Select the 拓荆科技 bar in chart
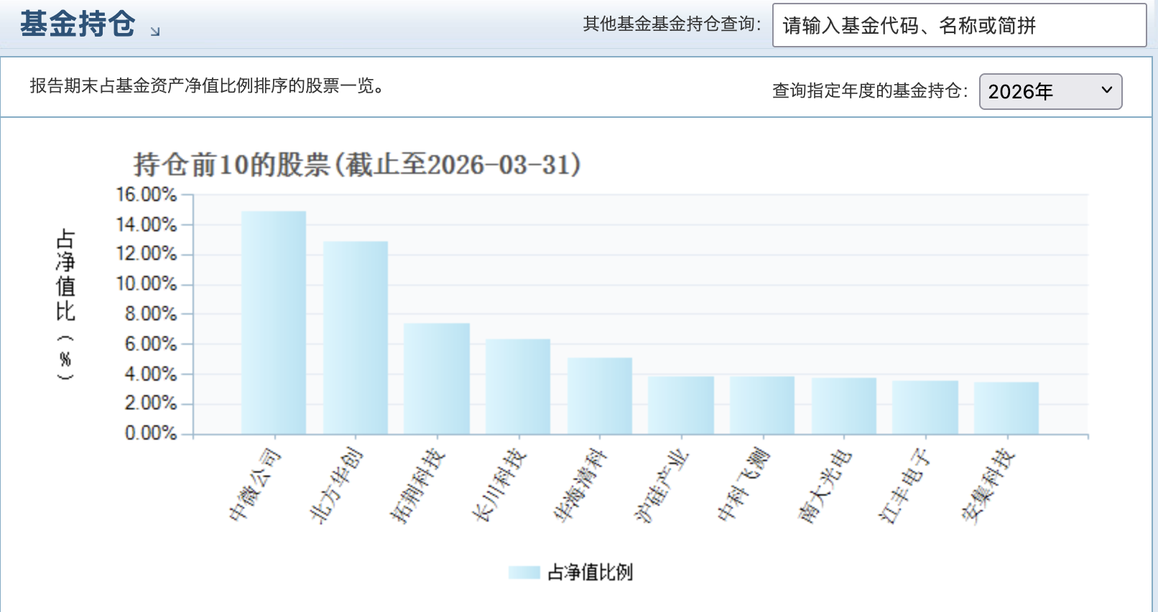Image resolution: width=1158 pixels, height=612 pixels. pyautogui.click(x=437, y=379)
